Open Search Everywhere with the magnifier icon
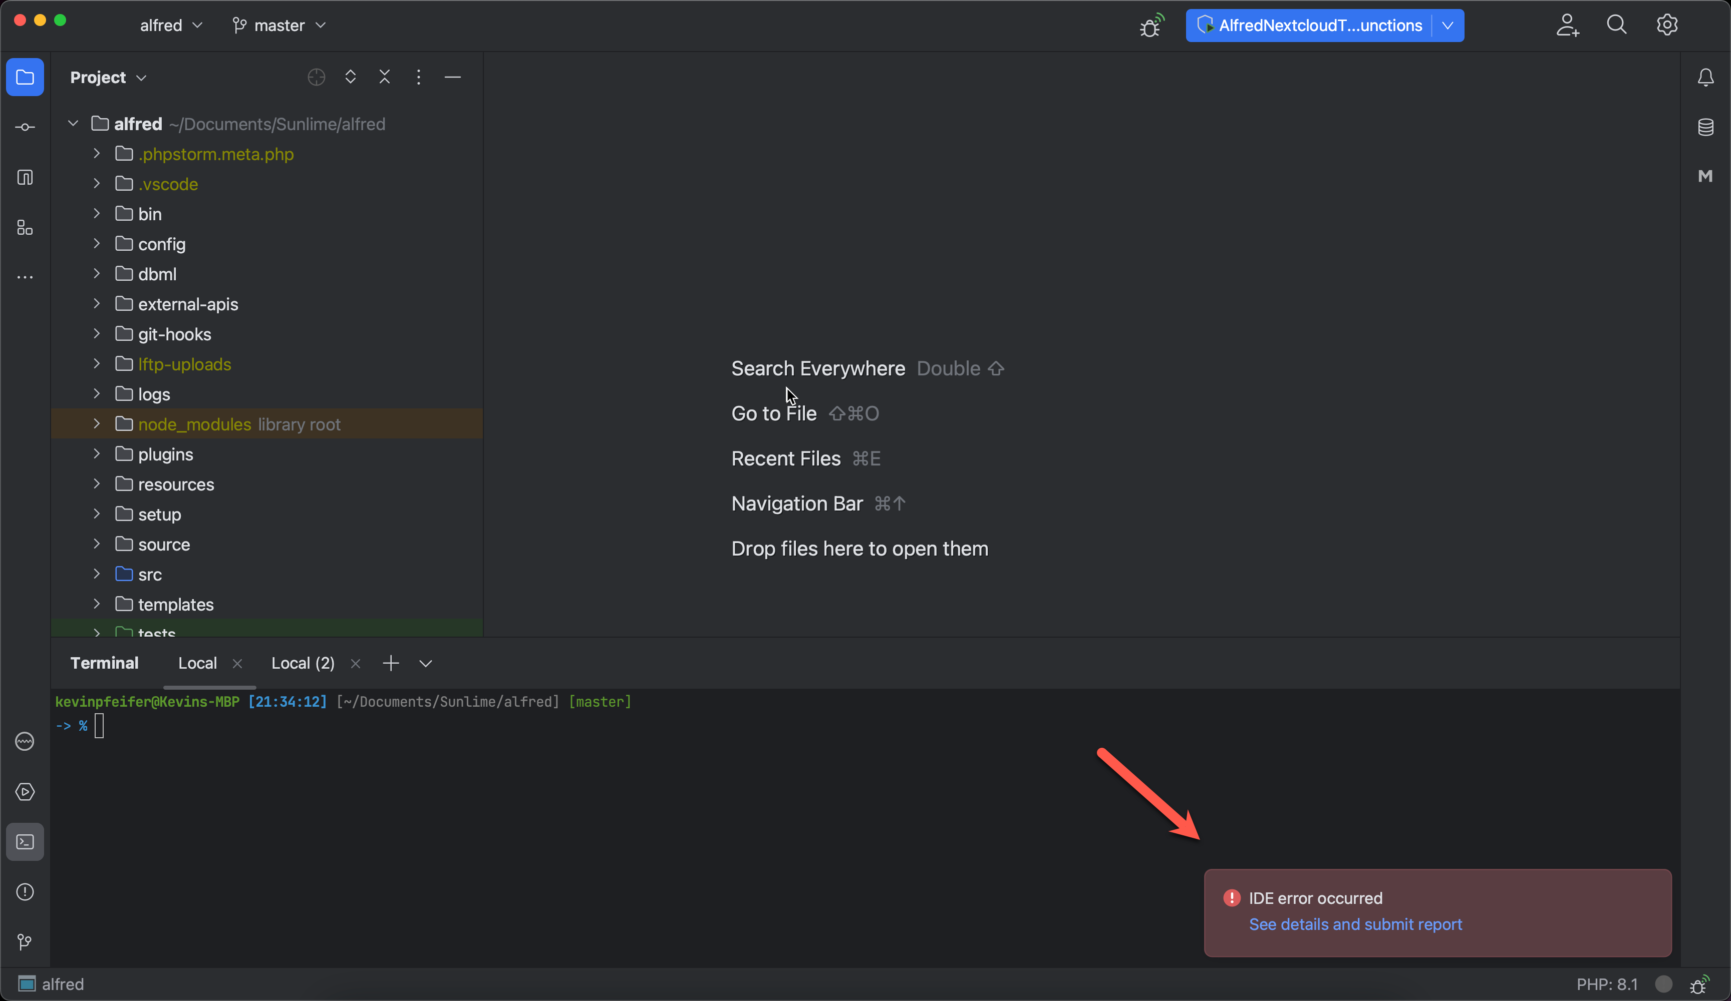This screenshot has height=1001, width=1731. tap(1617, 25)
